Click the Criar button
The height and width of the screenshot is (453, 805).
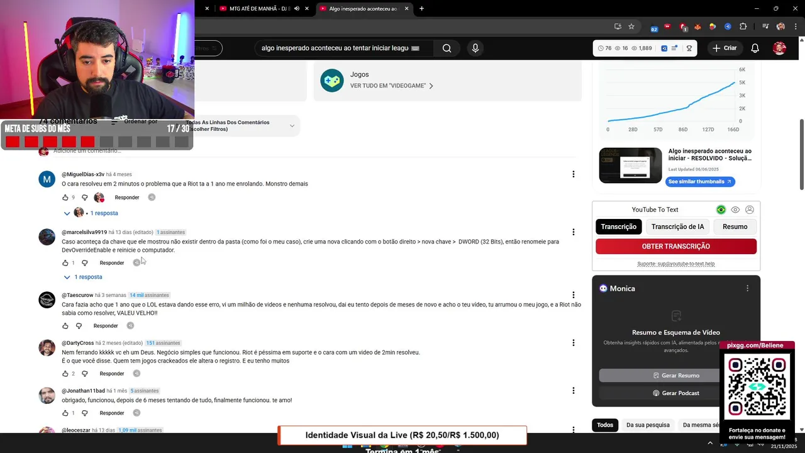point(724,48)
